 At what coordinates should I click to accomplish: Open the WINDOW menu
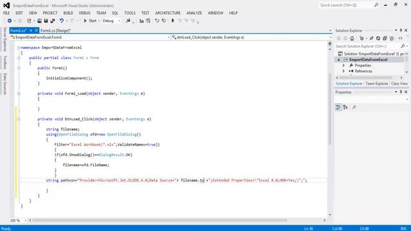(x=216, y=13)
